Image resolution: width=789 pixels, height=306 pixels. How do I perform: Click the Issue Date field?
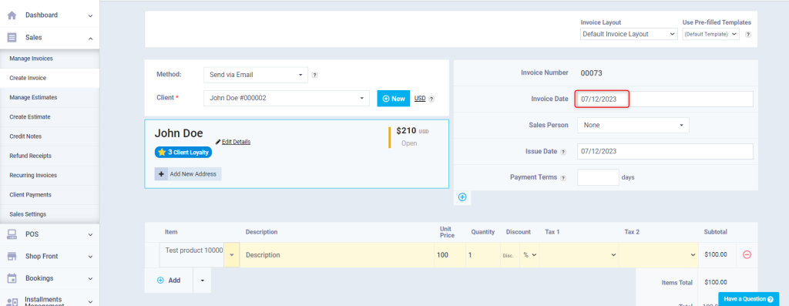(x=665, y=152)
